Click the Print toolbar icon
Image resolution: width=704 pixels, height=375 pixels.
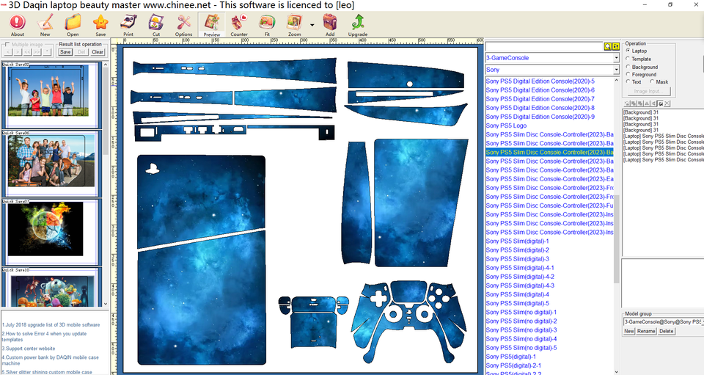(128, 25)
